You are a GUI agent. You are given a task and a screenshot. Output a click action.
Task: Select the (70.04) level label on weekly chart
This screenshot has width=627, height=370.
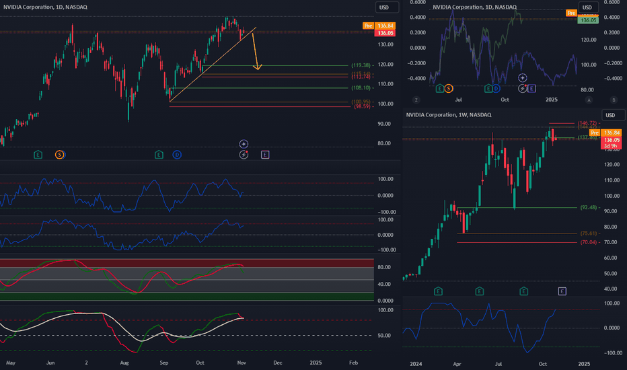(589, 242)
